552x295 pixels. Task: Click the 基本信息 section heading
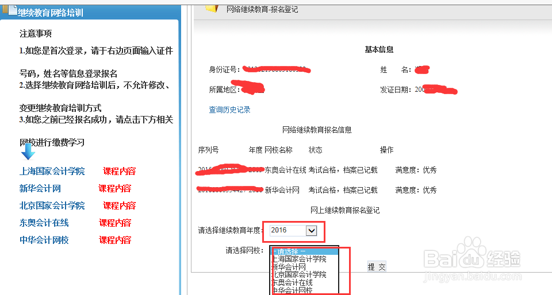tap(379, 49)
